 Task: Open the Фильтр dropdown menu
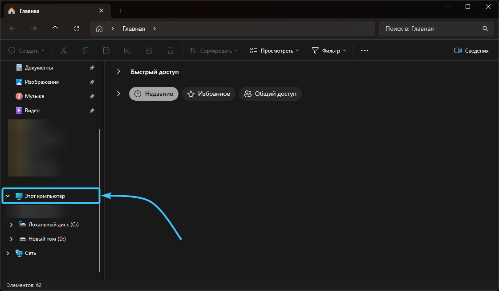coord(329,51)
